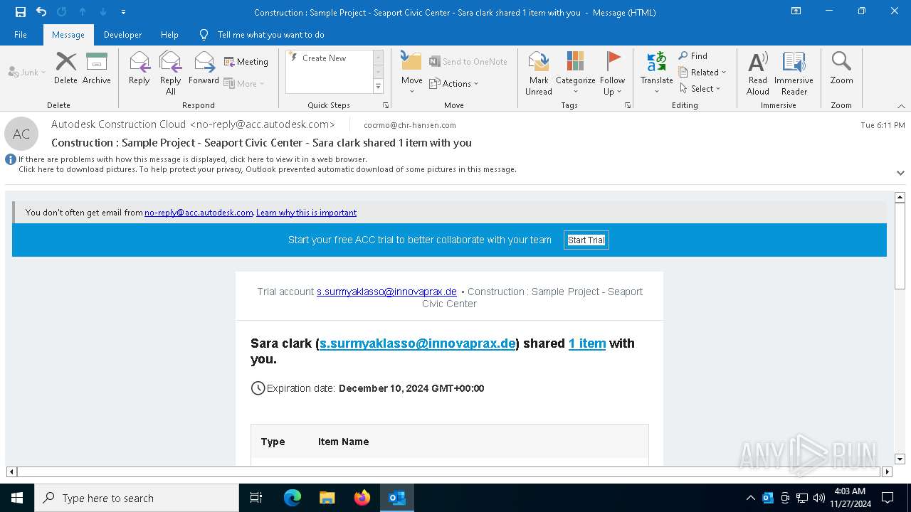This screenshot has width=911, height=512.
Task: Open Customize Quick Access Toolbar dropdown
Action: 123,12
